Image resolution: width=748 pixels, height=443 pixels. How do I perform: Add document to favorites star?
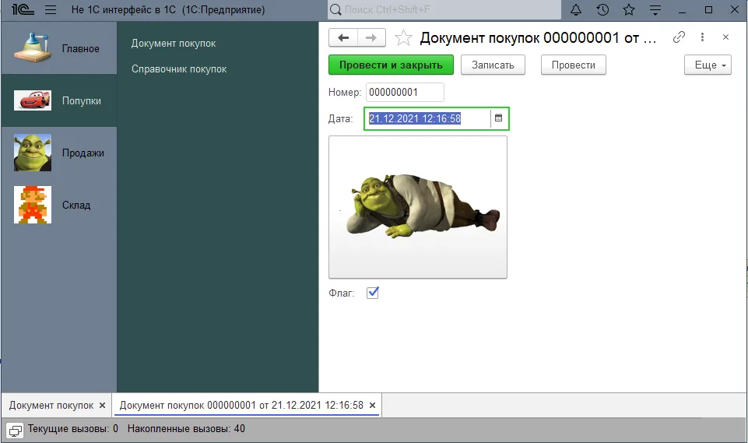tap(403, 37)
